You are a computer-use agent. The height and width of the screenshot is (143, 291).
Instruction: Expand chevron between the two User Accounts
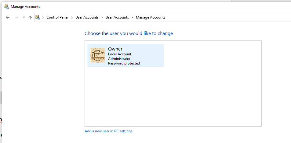pos(102,17)
